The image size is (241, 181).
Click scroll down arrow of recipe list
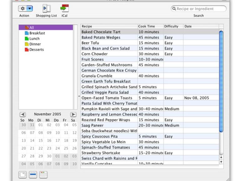point(221,162)
